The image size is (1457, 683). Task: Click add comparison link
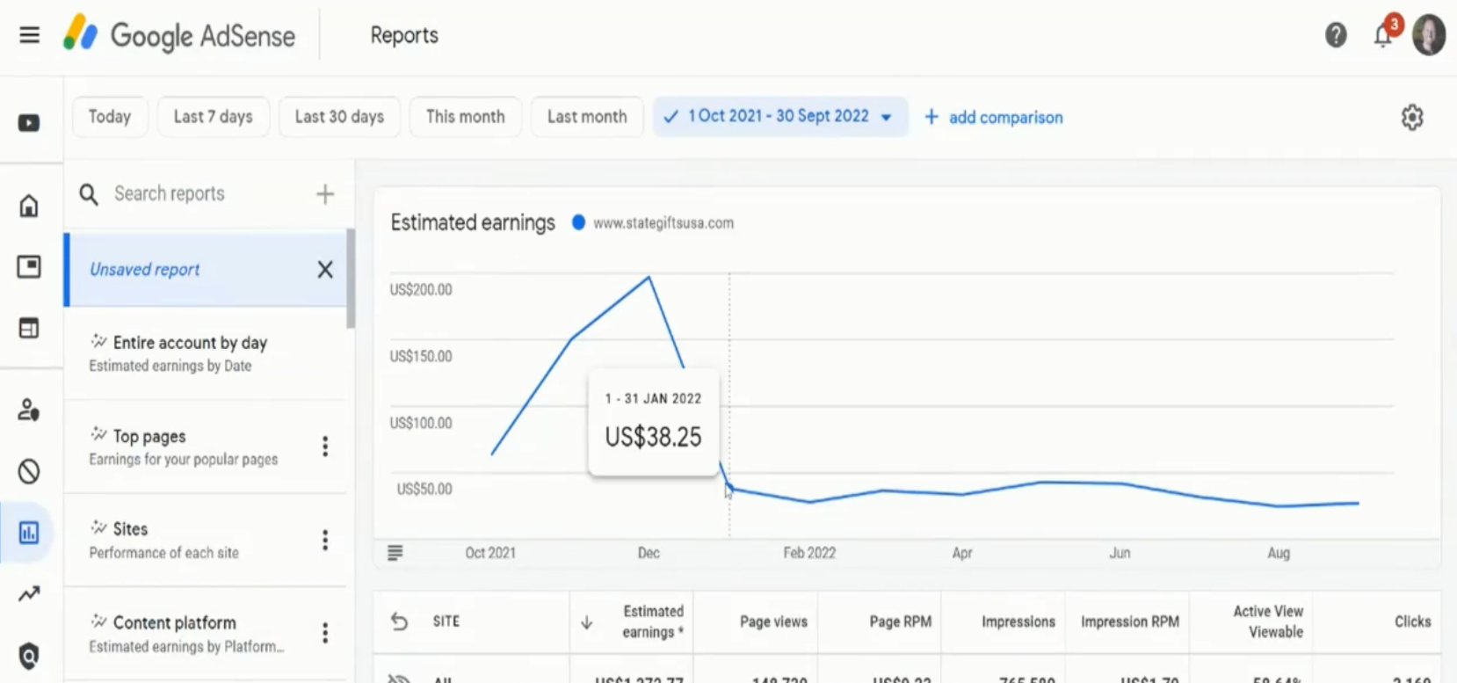coord(994,117)
